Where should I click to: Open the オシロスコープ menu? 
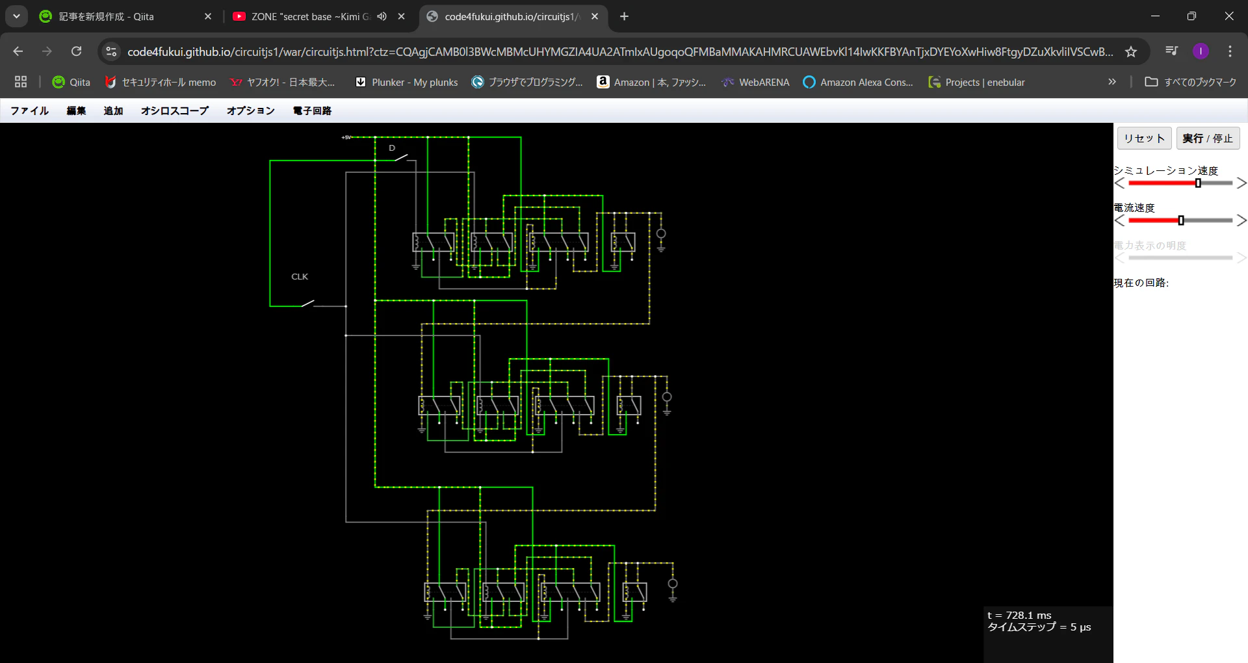175,110
